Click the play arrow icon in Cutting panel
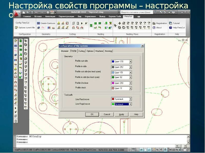The height and width of the screenshot is (153, 205). [82, 23]
